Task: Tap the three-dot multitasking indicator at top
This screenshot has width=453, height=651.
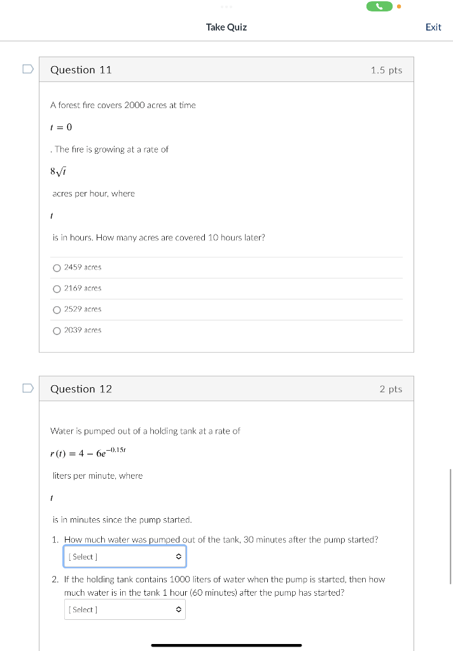Action: (x=226, y=6)
